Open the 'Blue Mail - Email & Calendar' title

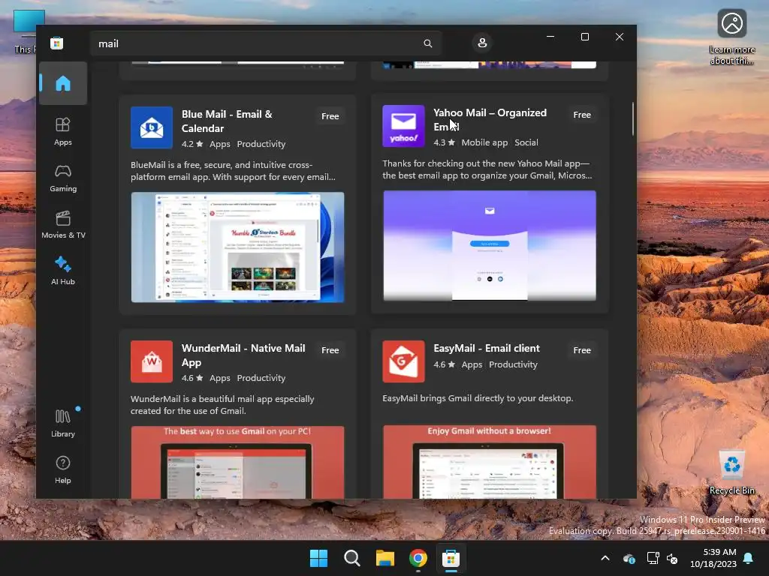click(227, 121)
